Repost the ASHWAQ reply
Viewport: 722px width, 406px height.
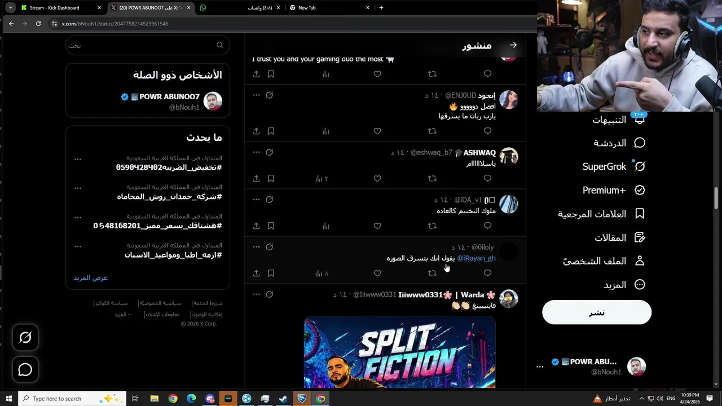(x=432, y=179)
